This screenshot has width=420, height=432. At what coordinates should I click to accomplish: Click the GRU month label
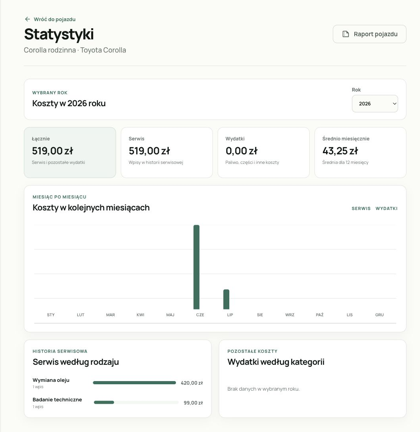point(379,315)
